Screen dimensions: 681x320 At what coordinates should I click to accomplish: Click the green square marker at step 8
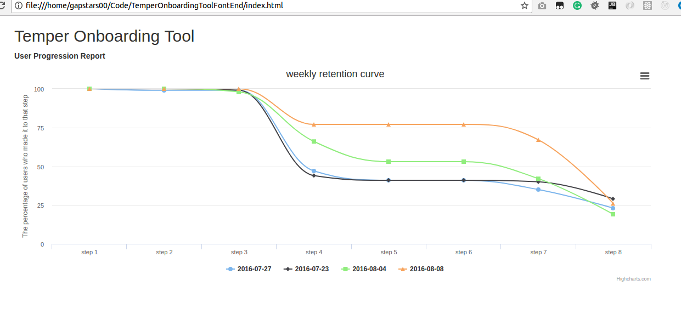click(x=613, y=214)
